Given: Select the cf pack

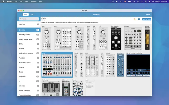Looking at the screenshot, I should click(29, 81).
